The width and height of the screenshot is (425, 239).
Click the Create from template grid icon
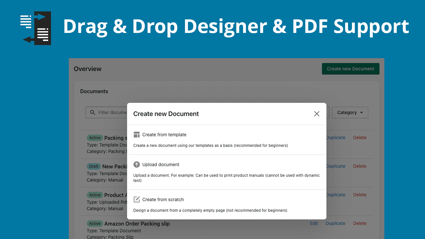(x=137, y=135)
